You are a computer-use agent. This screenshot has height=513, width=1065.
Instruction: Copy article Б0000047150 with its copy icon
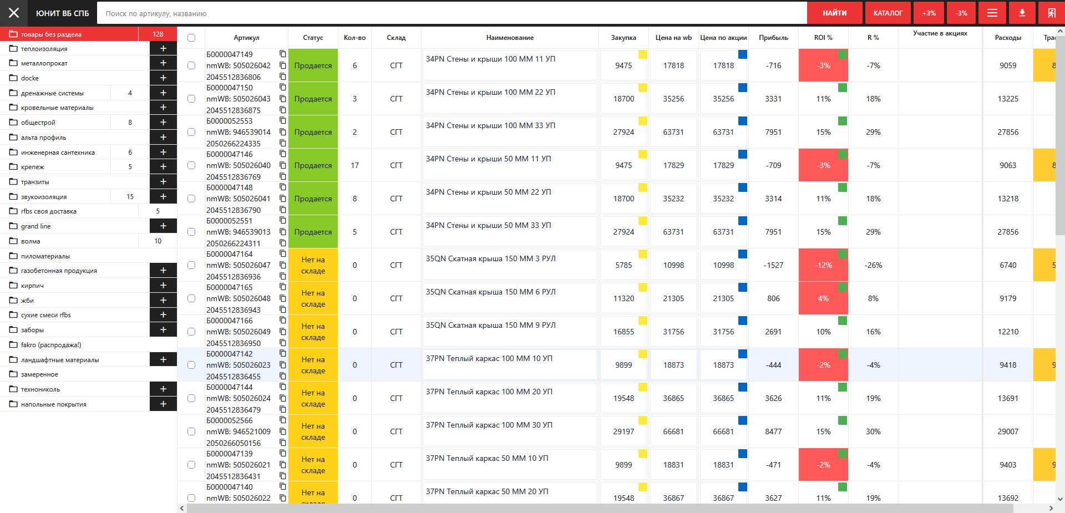(282, 87)
